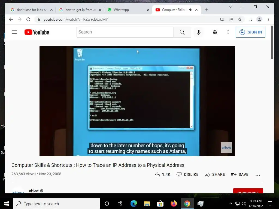Go back with browser back arrow
This screenshot has width=279, height=209.
pyautogui.click(x=11, y=19)
